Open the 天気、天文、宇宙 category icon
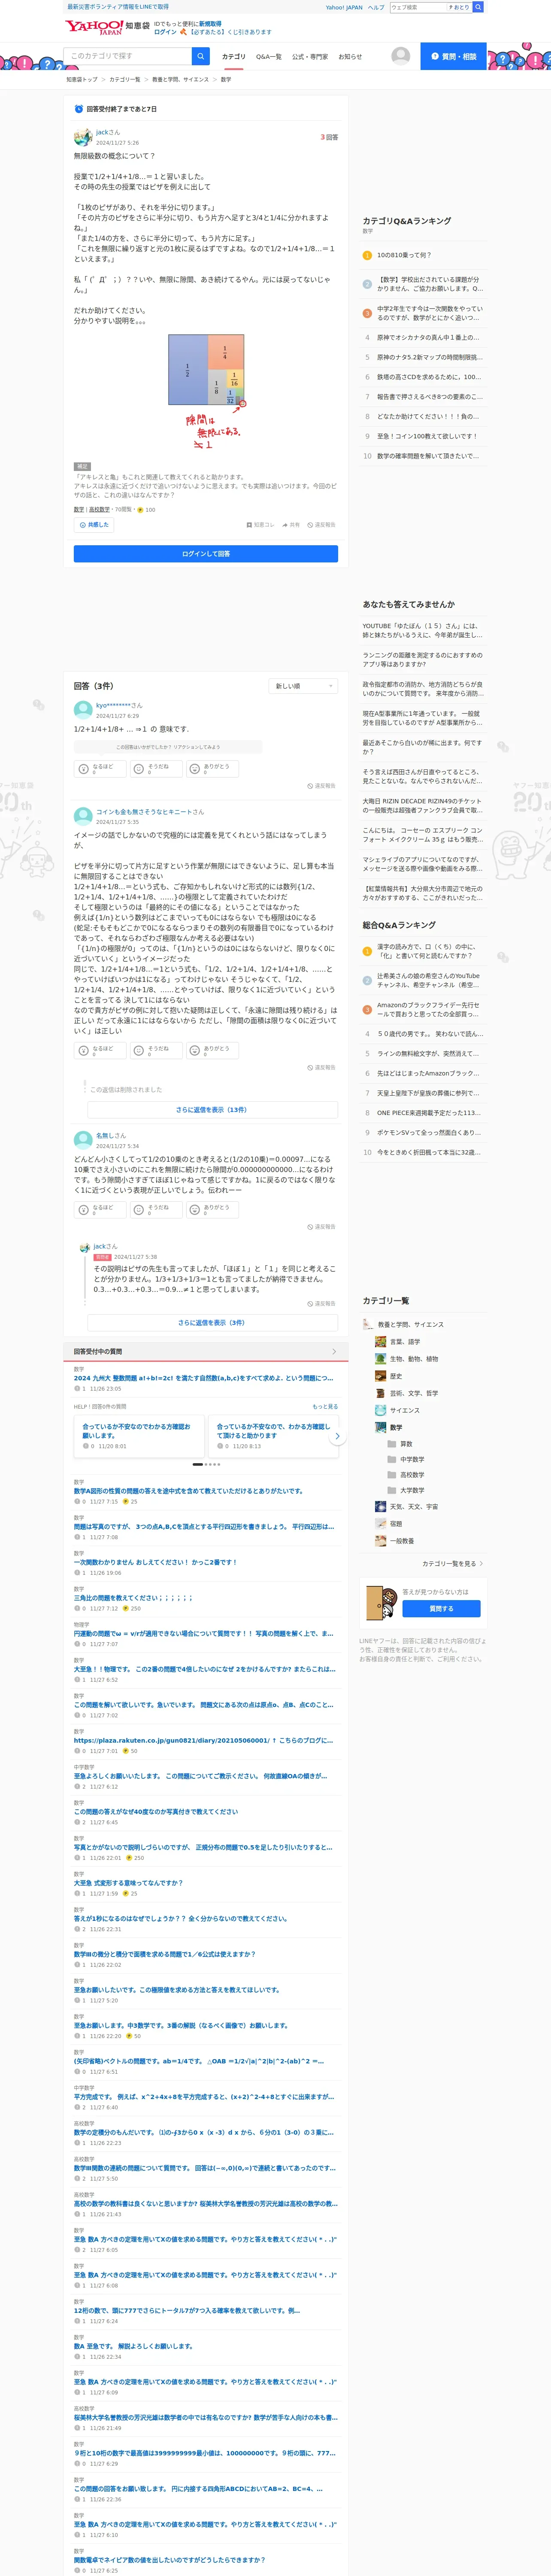The width and height of the screenshot is (551, 2576). pyautogui.click(x=380, y=1506)
